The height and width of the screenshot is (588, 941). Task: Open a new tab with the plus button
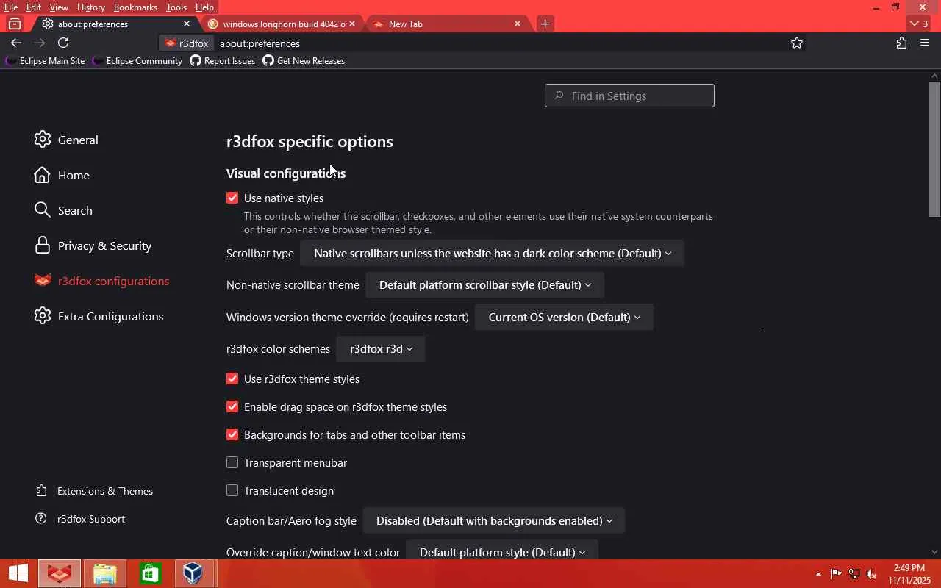(545, 24)
